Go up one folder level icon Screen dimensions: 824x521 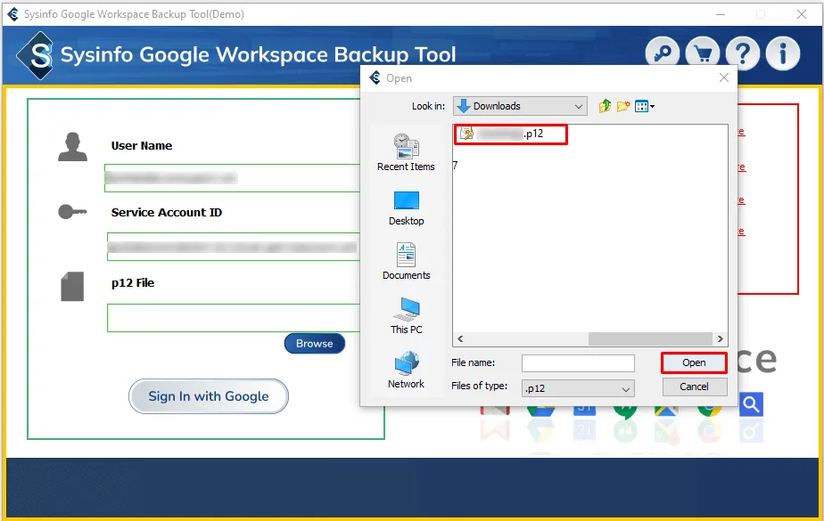tap(605, 106)
